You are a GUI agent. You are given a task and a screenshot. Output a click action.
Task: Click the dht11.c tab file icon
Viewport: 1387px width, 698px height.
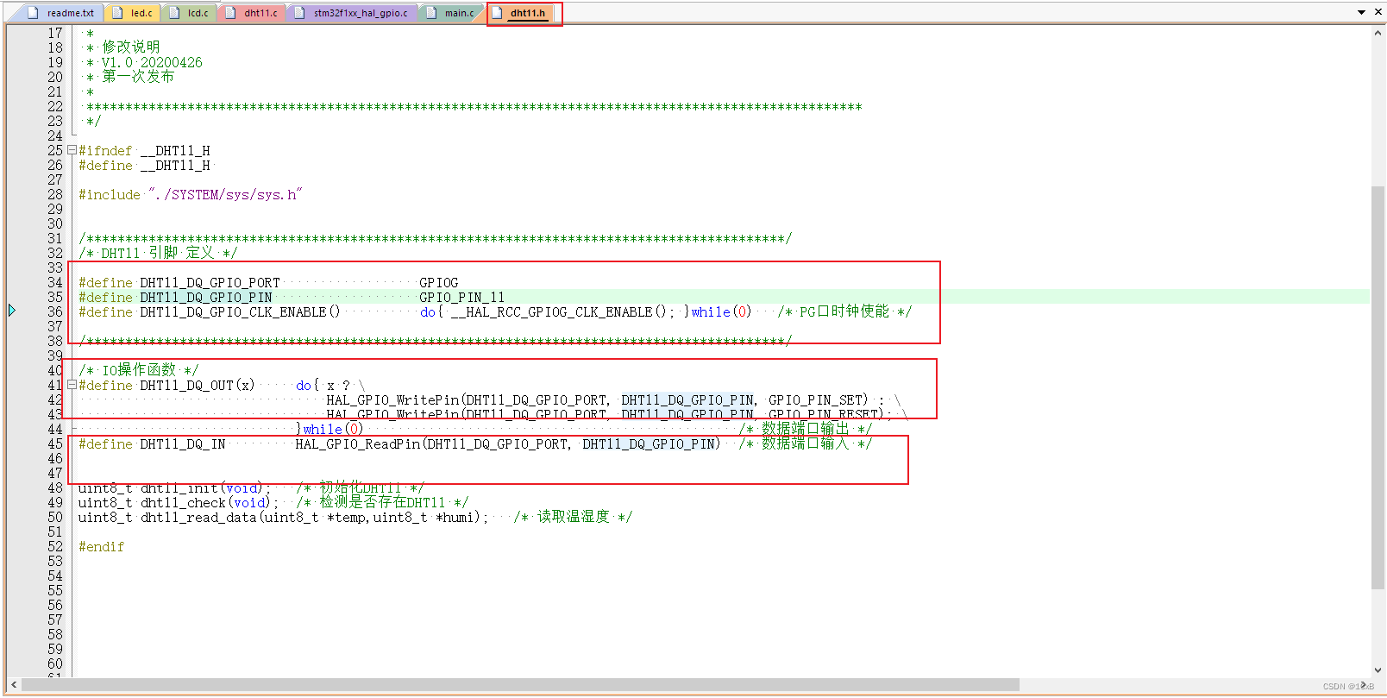[x=231, y=13]
